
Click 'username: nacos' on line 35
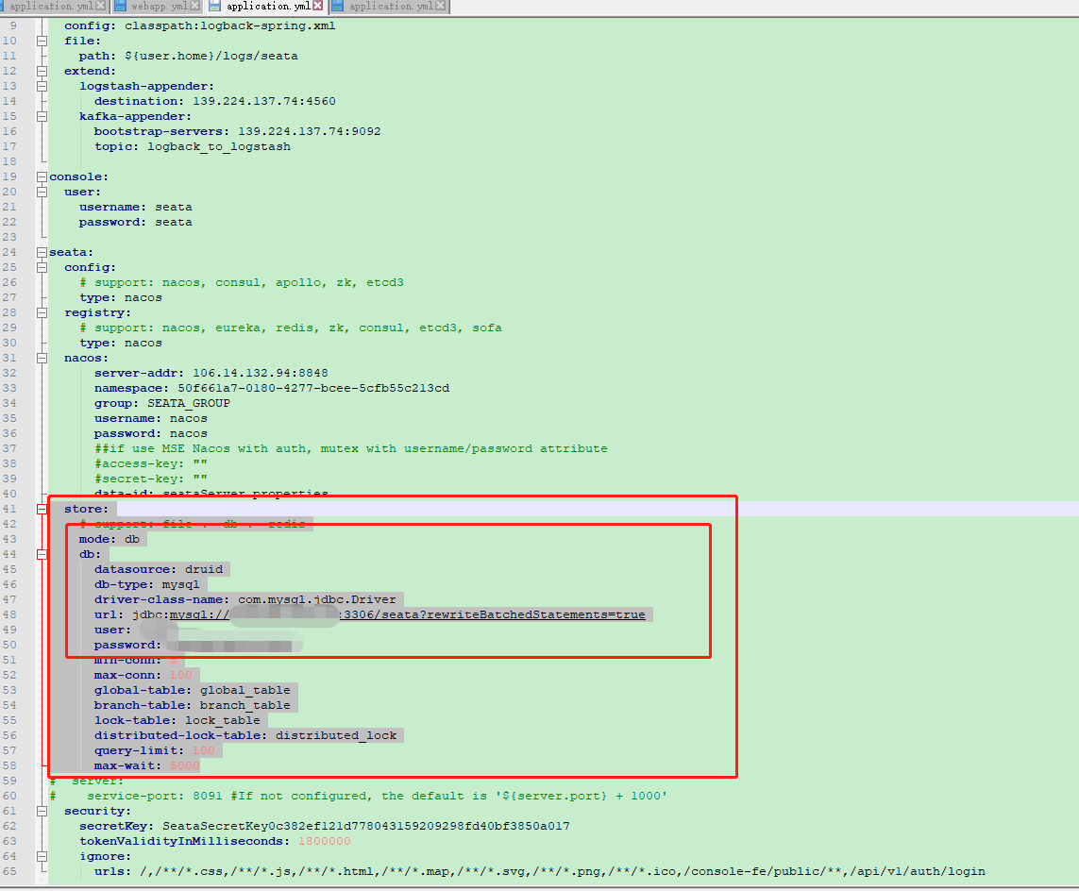151,418
